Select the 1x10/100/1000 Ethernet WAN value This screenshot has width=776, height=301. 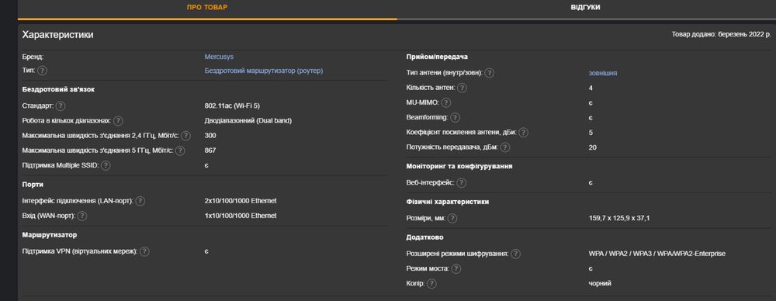[x=241, y=216]
